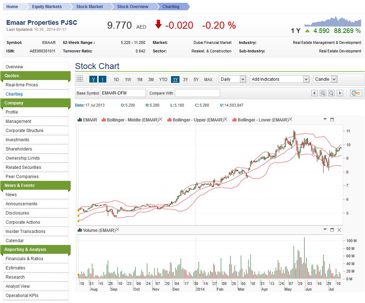
Task: Open Shareholders link
Action: (19, 149)
